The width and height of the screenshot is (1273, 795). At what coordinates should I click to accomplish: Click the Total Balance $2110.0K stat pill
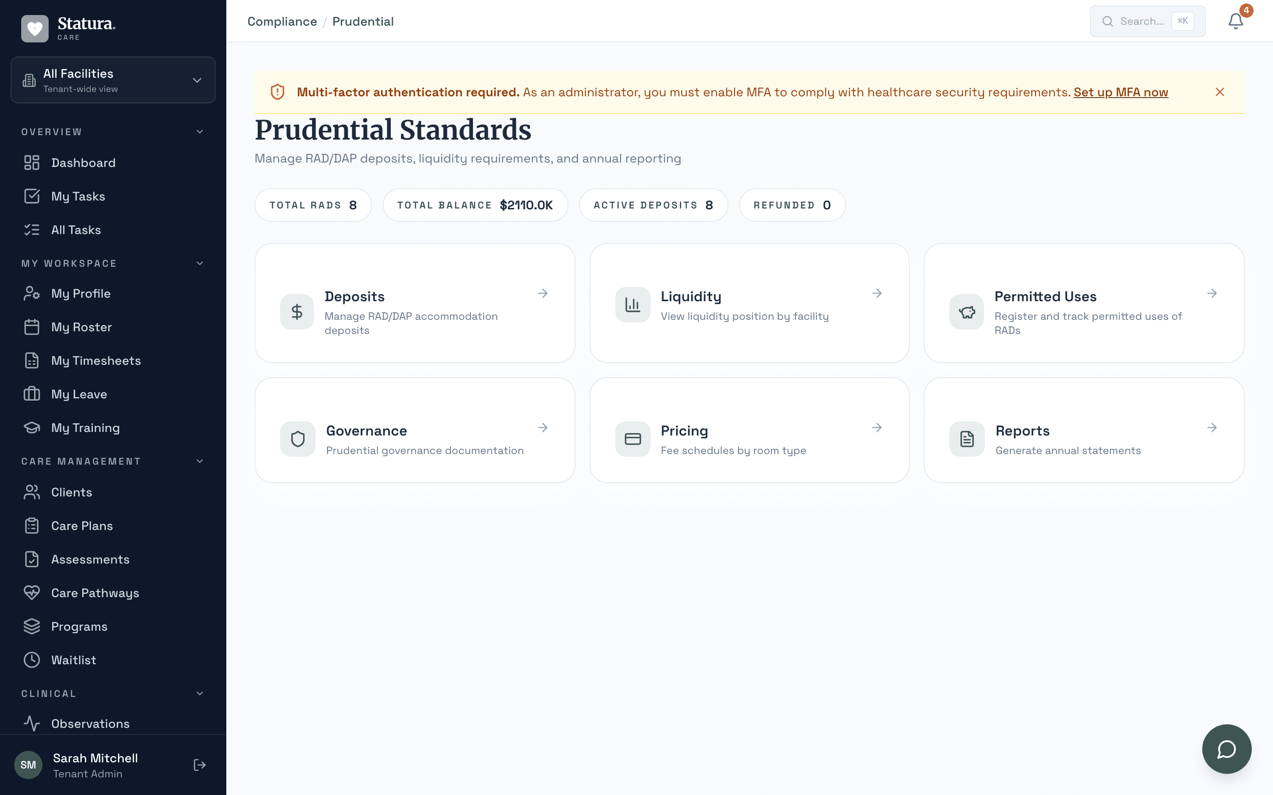[x=475, y=204]
